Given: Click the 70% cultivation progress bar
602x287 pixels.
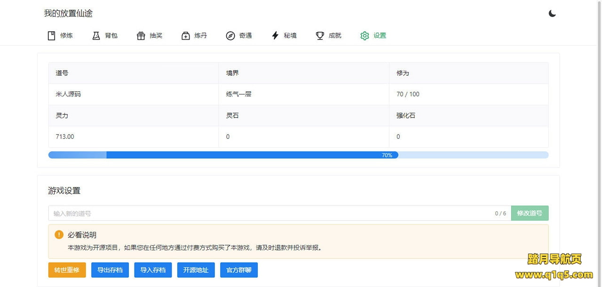Looking at the screenshot, I should 298,155.
